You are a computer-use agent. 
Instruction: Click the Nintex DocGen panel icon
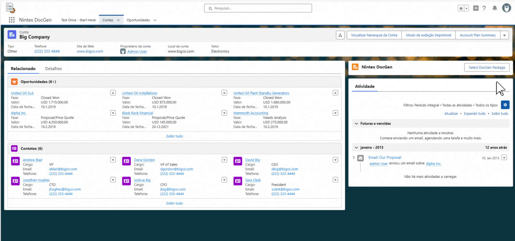click(x=355, y=67)
